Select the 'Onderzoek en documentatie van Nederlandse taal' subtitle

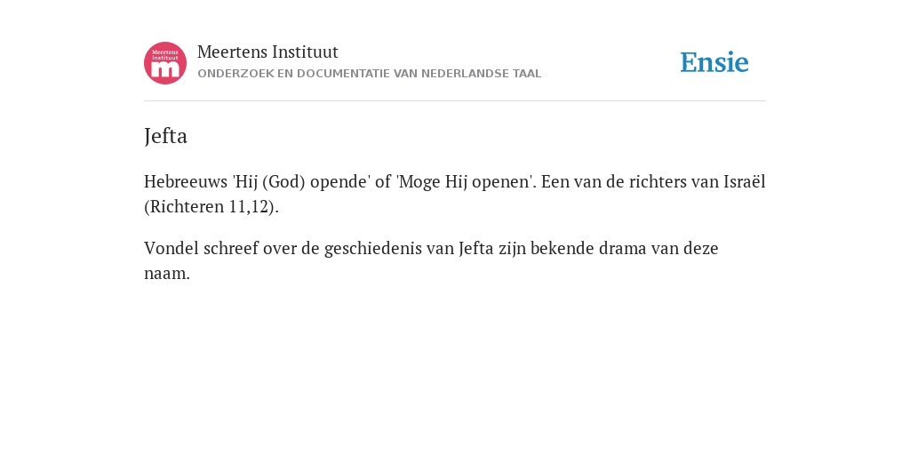[369, 74]
